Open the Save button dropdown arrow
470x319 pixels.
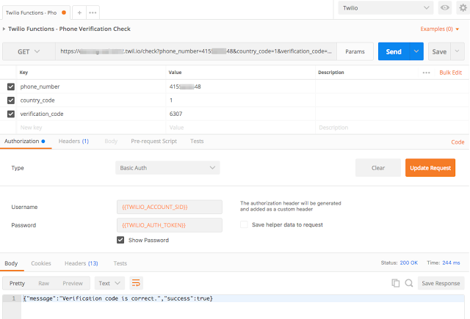point(457,51)
